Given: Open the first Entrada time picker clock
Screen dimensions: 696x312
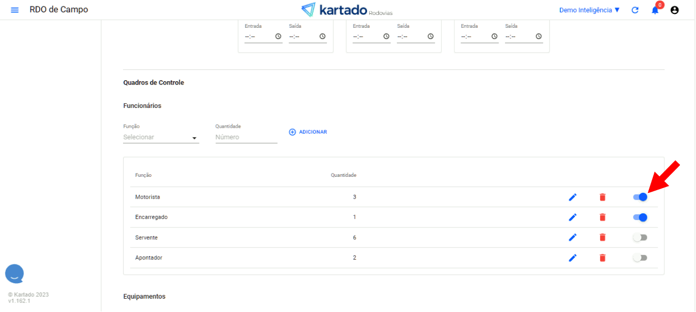Looking at the screenshot, I should [278, 36].
